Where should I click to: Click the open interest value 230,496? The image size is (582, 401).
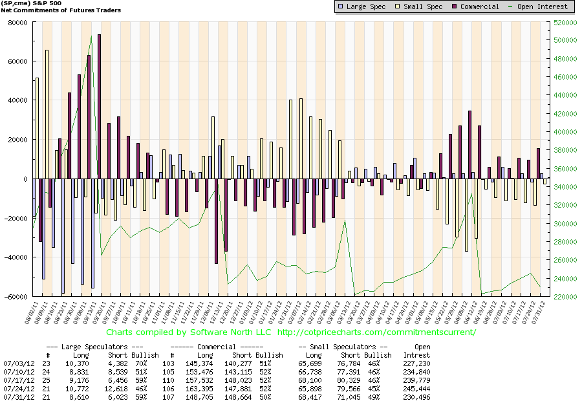click(x=417, y=397)
